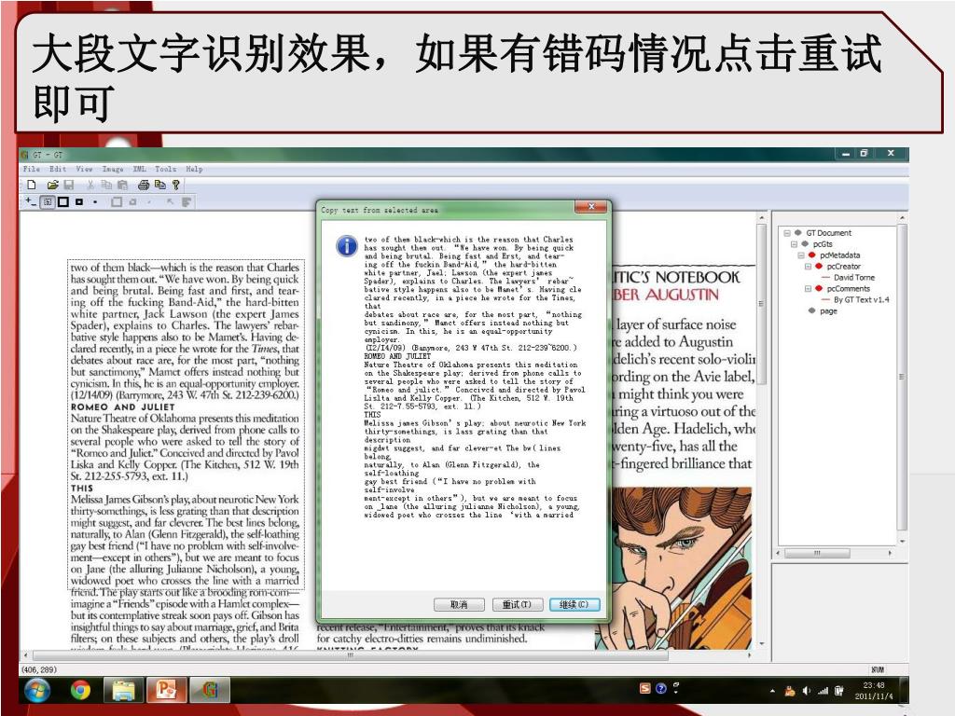Select the large thick square tool
This screenshot has height=716, width=955.
(62, 201)
